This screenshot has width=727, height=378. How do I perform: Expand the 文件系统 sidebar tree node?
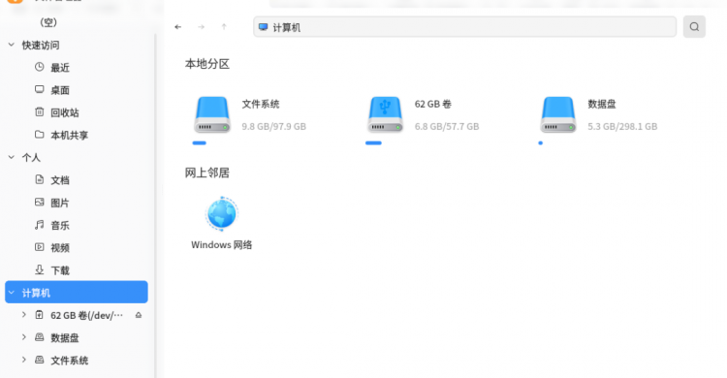coord(24,360)
